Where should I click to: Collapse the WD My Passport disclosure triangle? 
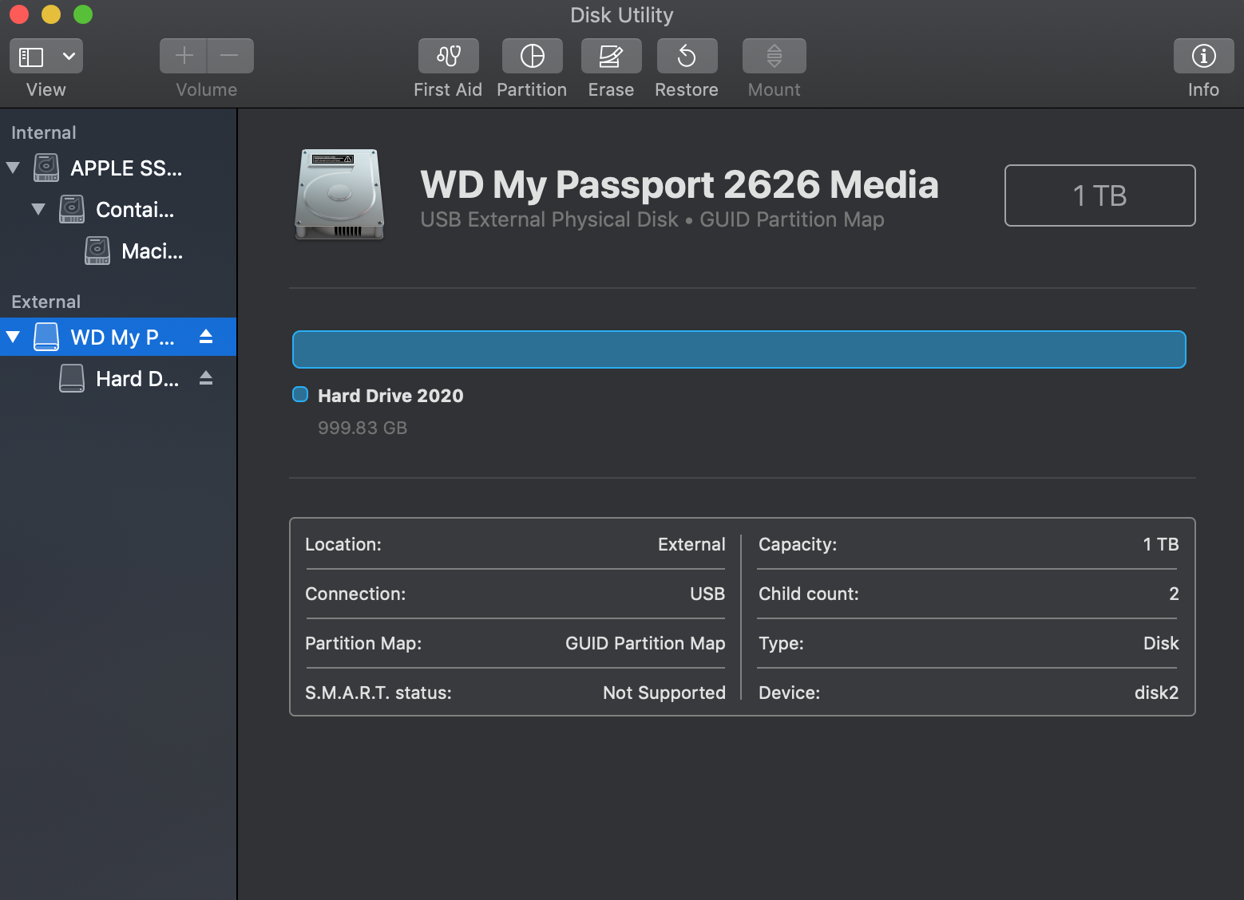click(13, 337)
